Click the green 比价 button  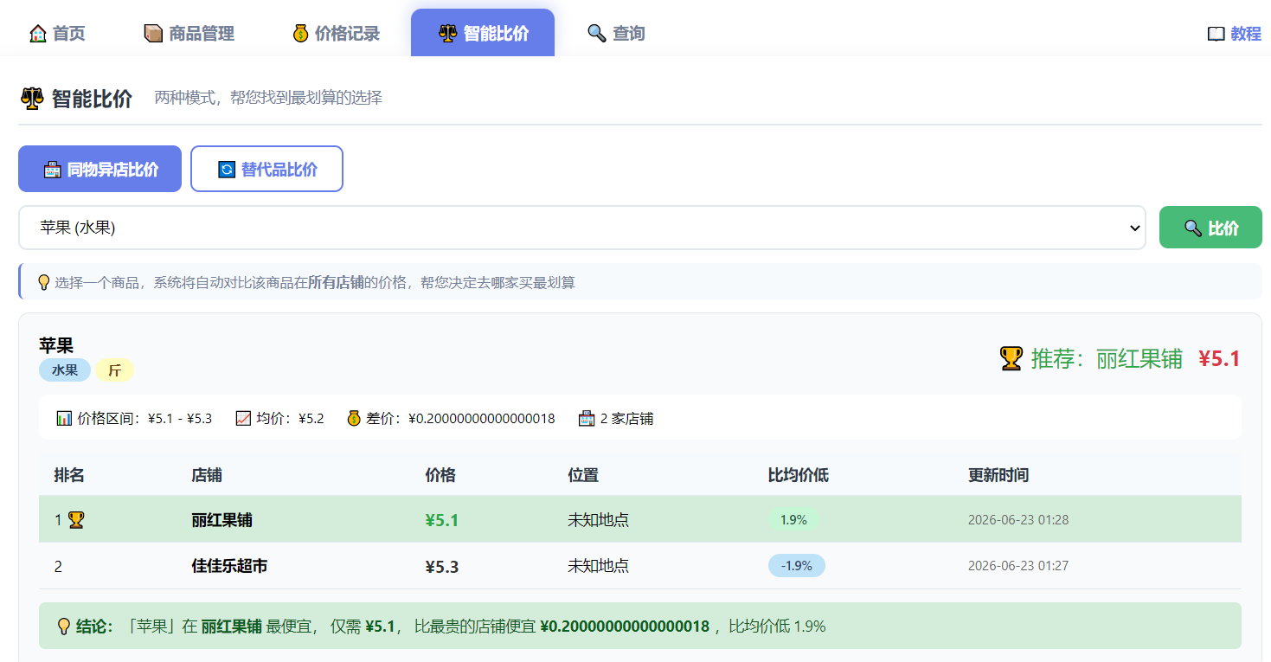click(1210, 228)
